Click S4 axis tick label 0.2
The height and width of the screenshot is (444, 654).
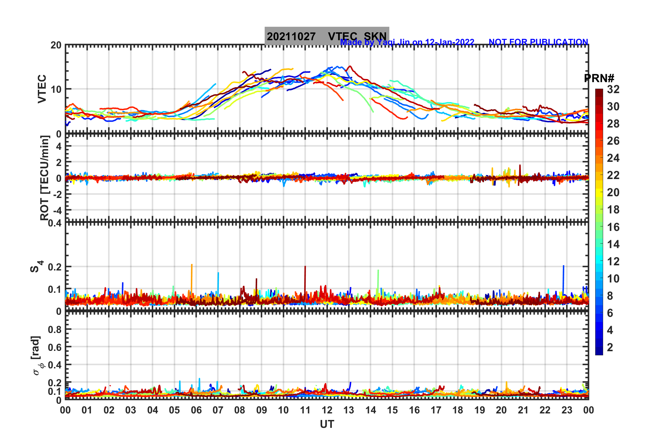coord(55,267)
